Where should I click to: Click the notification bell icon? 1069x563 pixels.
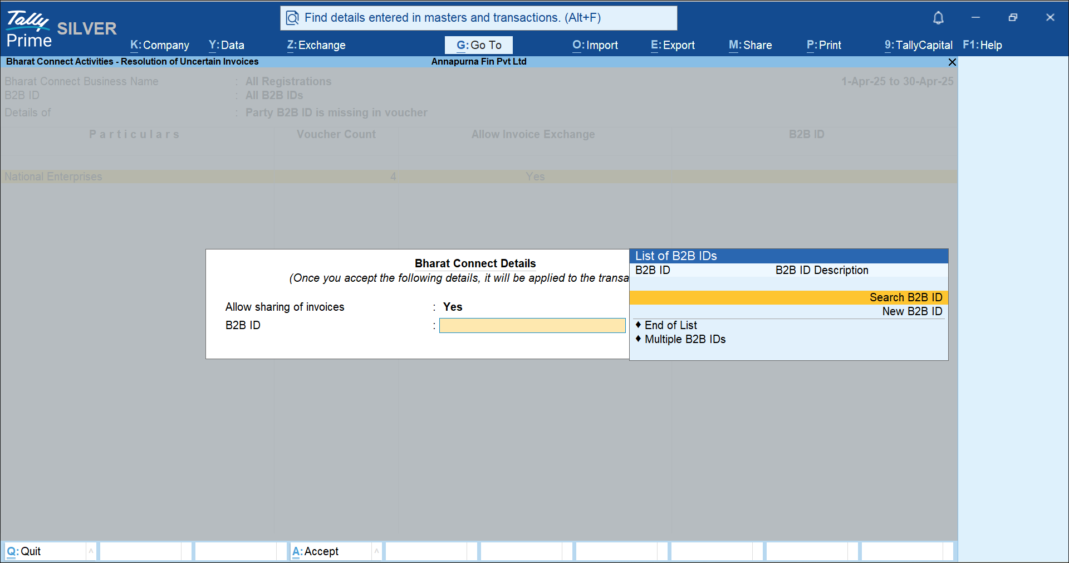(938, 18)
